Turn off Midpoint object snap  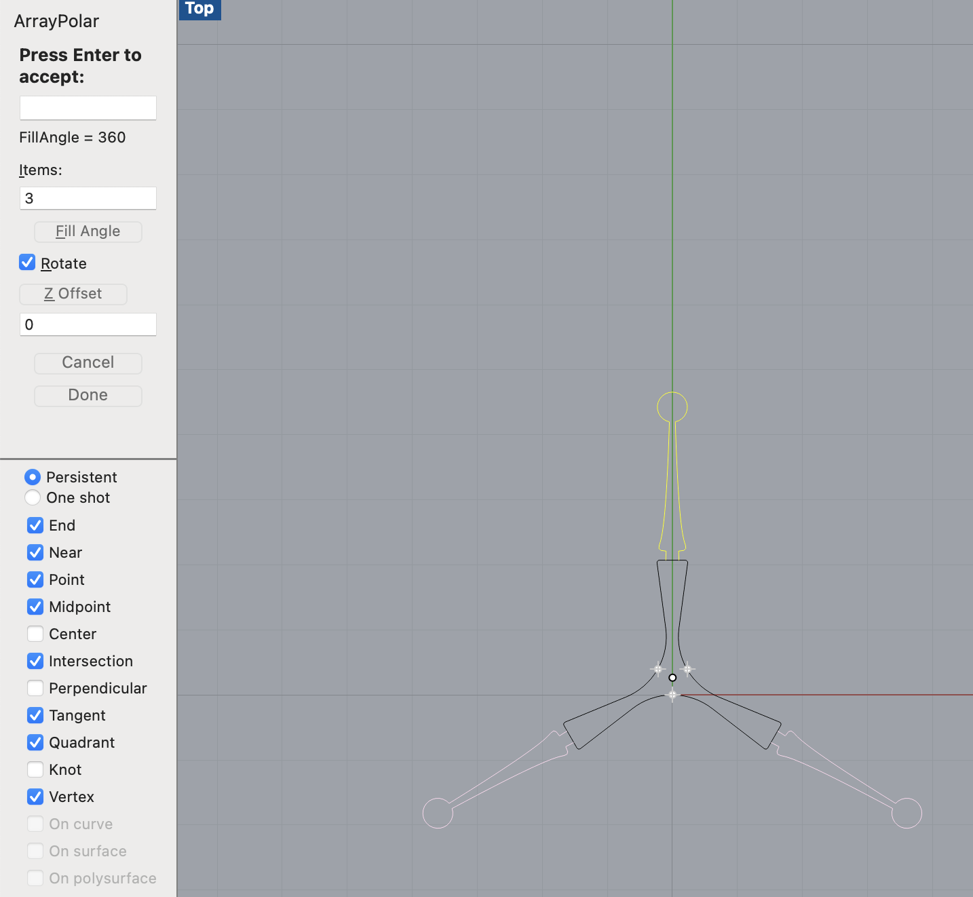(x=35, y=607)
